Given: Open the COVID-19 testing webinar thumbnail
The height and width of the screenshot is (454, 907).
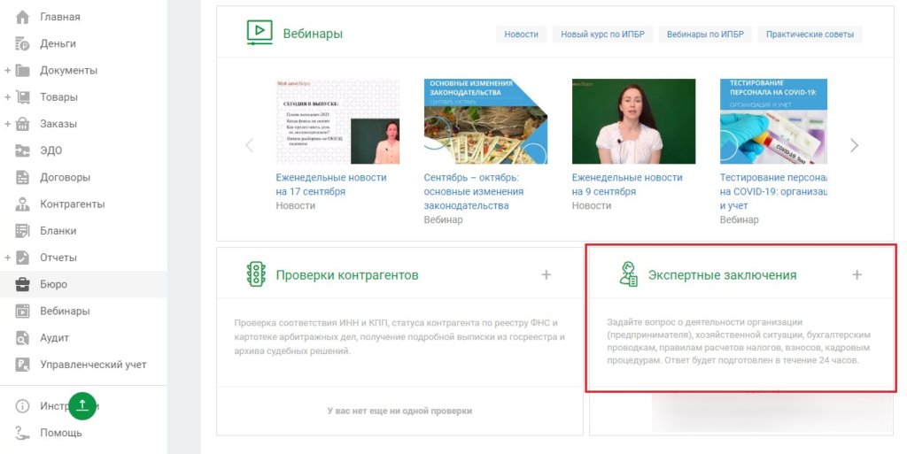Looking at the screenshot, I should (x=773, y=121).
